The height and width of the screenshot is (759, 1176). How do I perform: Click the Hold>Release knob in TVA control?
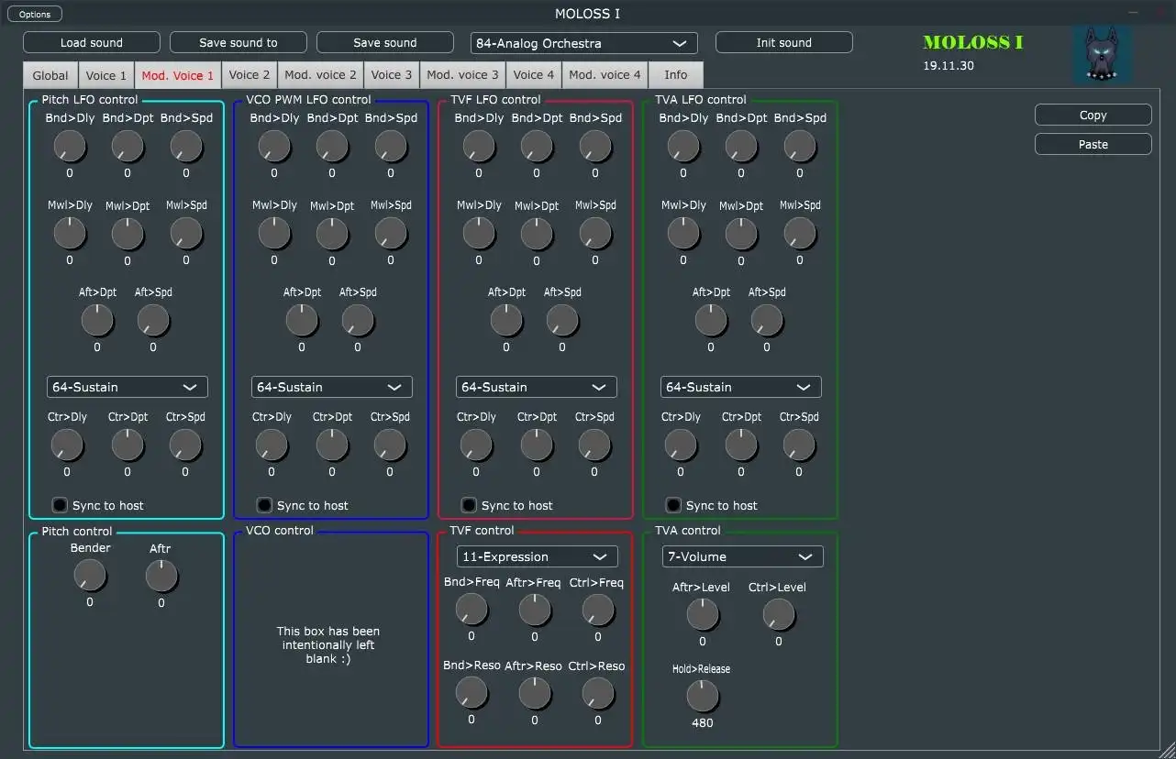[x=703, y=697]
